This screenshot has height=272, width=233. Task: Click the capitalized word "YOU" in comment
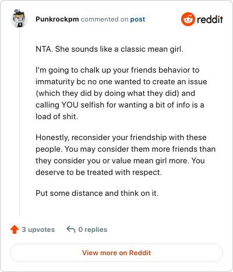[70, 105]
